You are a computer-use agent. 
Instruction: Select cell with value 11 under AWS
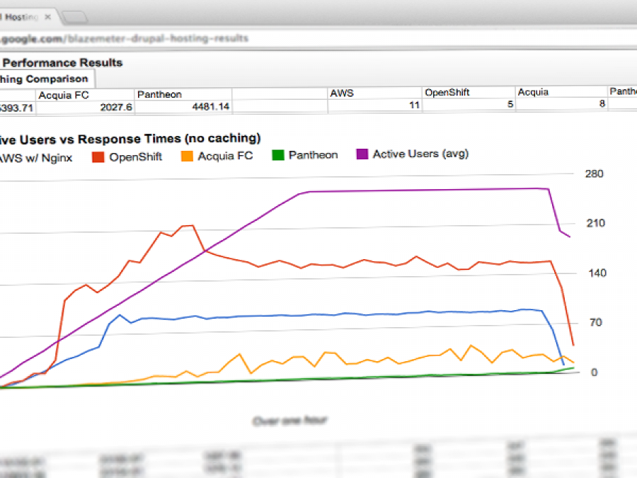374,106
